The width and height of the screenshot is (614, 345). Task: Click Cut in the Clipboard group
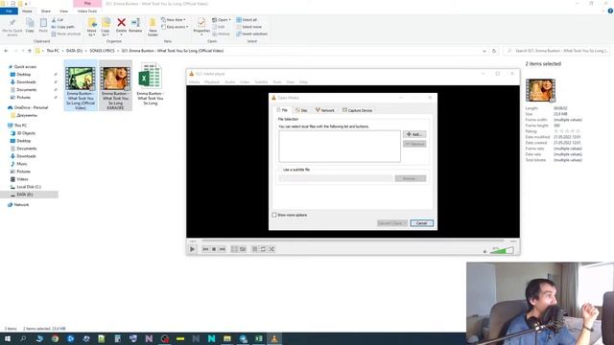58,19
